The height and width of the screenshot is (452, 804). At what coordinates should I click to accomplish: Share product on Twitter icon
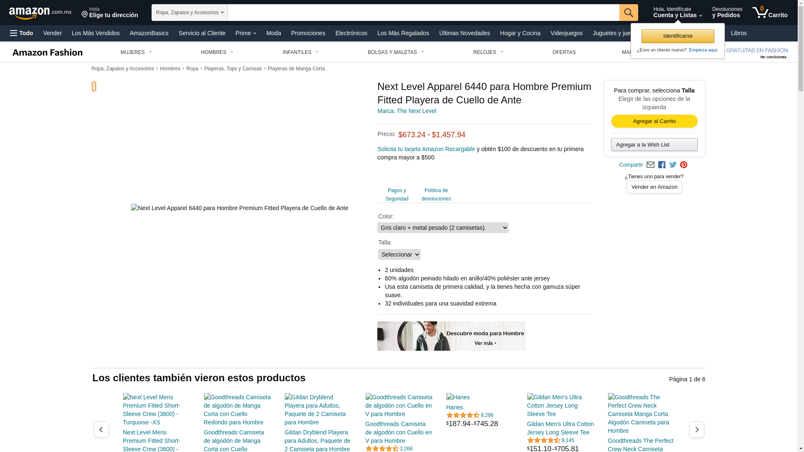(x=673, y=165)
